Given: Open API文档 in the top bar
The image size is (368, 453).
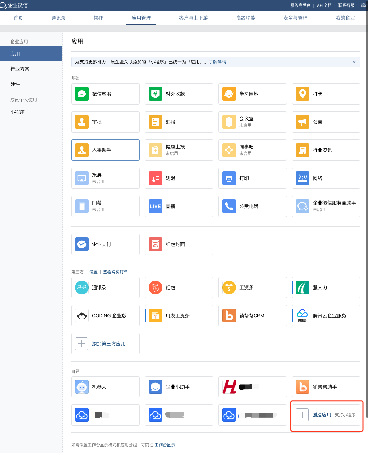Looking at the screenshot, I should (324, 5).
